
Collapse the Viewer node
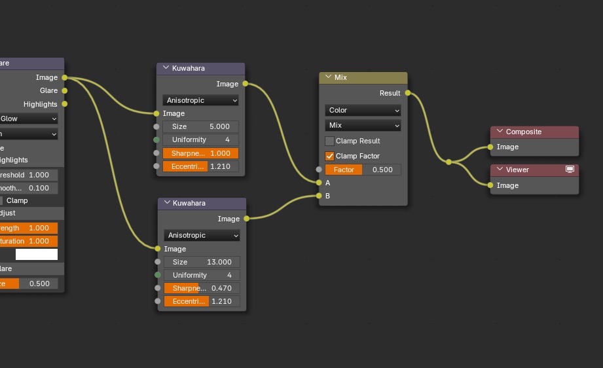click(x=500, y=169)
